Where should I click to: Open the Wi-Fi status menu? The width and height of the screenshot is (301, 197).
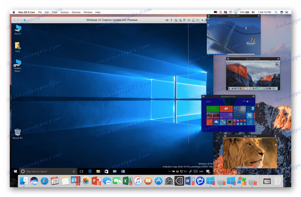click(230, 12)
